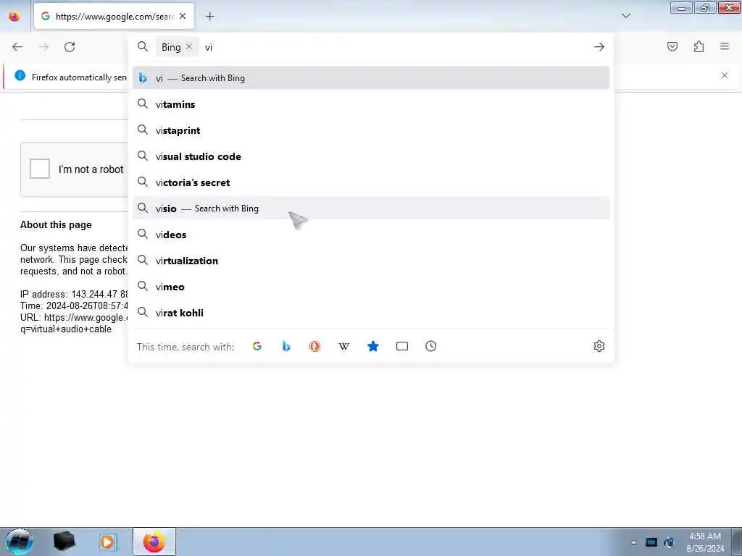
Task: Open a new tab with the plus button
Action: coord(209,17)
